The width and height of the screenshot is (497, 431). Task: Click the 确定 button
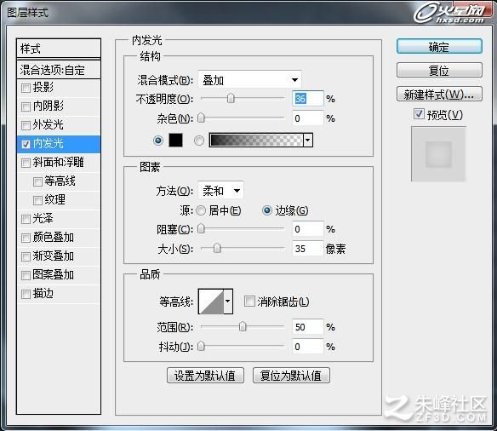click(x=439, y=47)
